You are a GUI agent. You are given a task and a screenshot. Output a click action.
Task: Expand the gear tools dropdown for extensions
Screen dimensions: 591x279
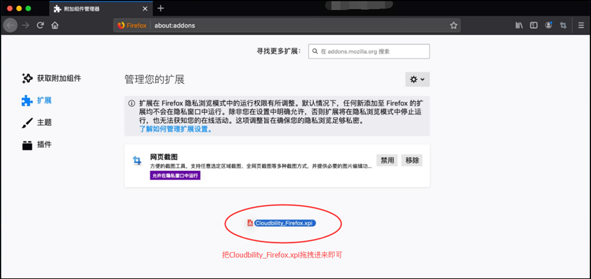pyautogui.click(x=417, y=79)
